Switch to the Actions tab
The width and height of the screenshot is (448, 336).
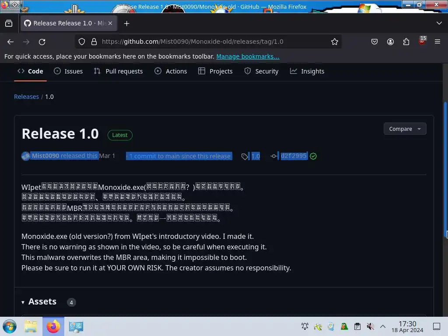pyautogui.click(x=171, y=71)
